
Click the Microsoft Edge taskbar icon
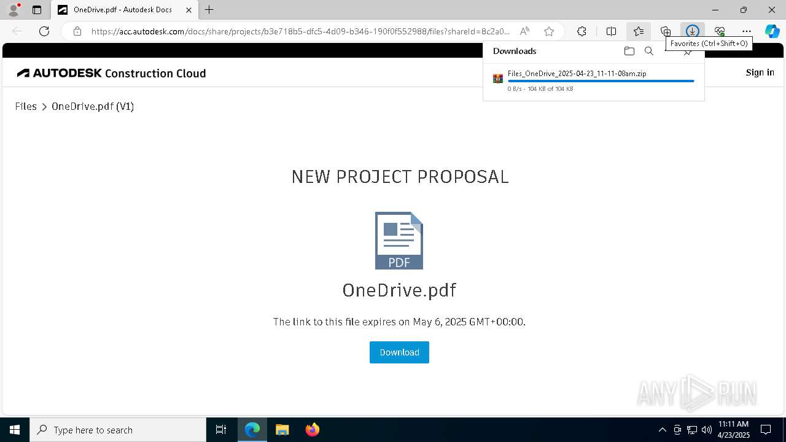coord(252,430)
